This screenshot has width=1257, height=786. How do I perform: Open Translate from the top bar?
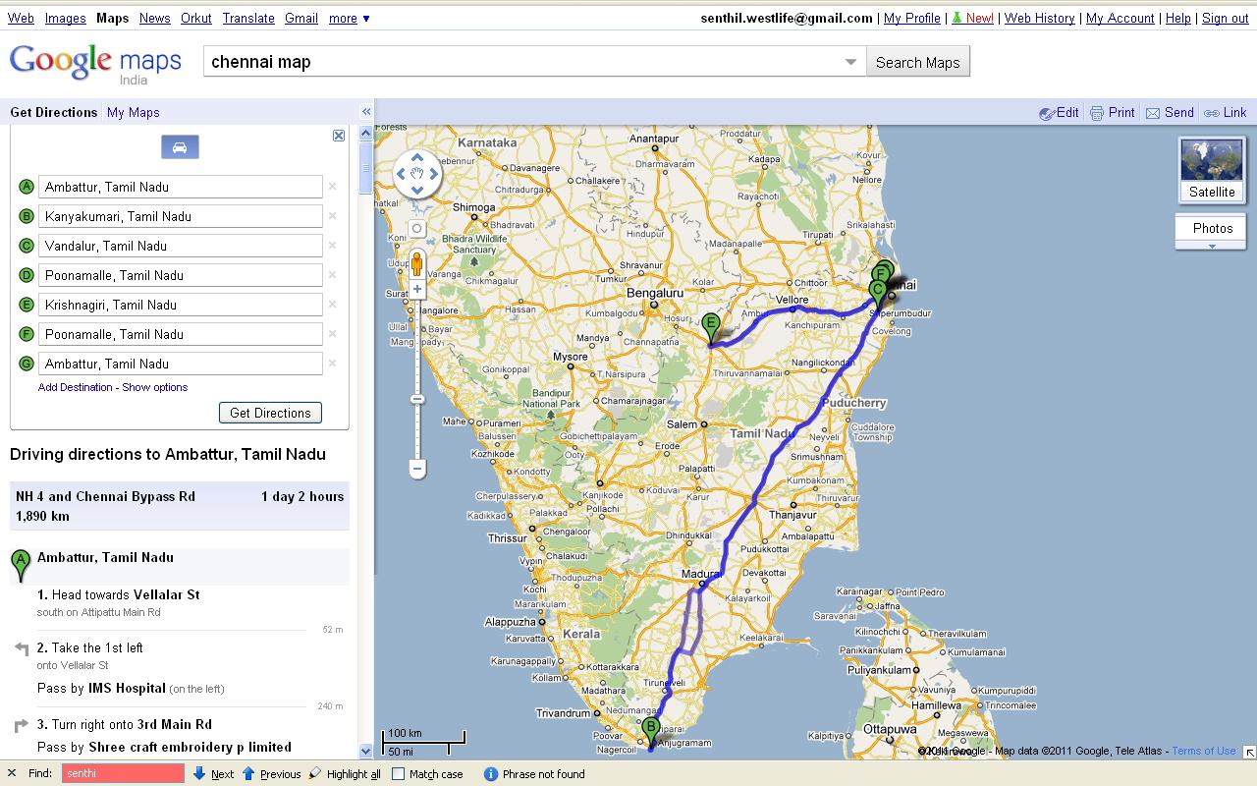click(248, 18)
